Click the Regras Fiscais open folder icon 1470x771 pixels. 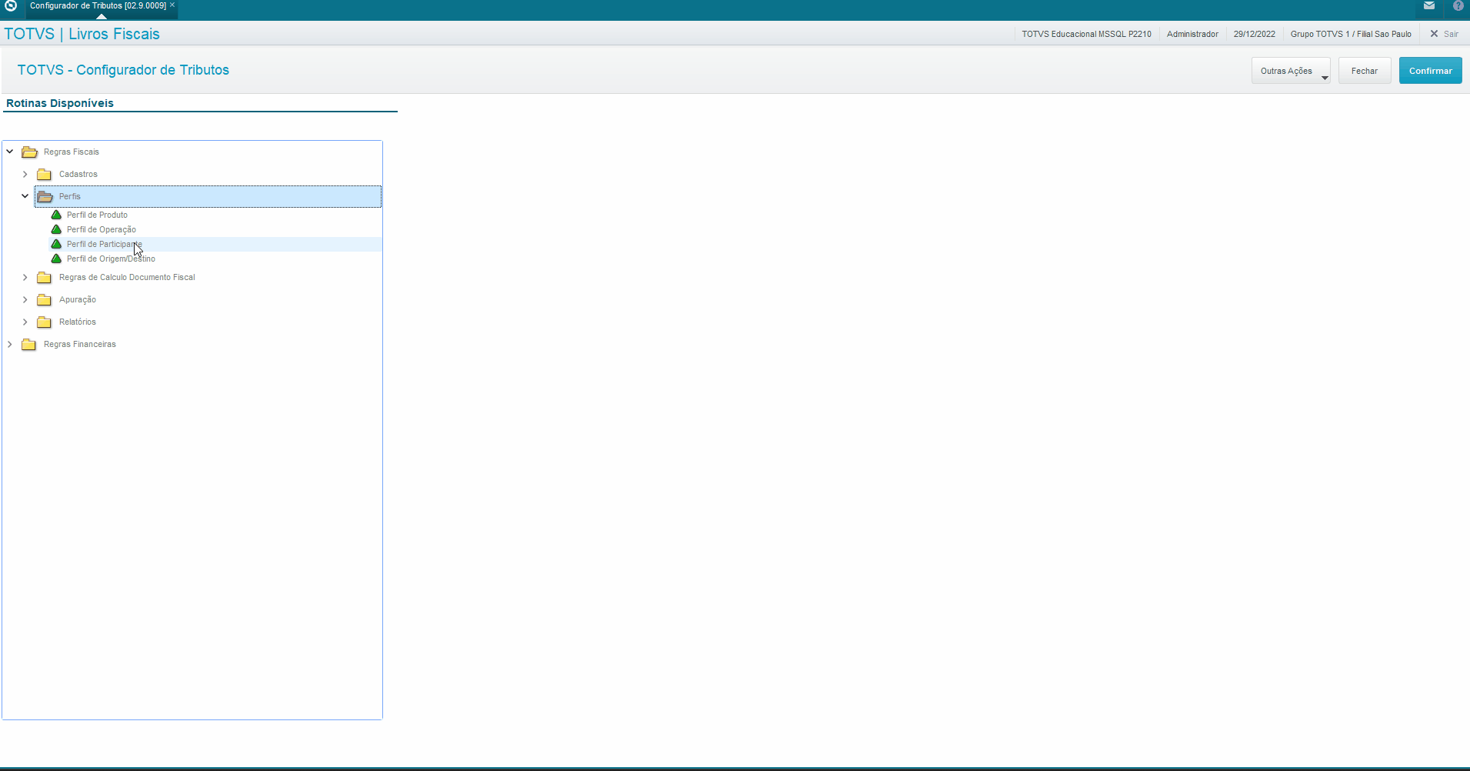29,152
